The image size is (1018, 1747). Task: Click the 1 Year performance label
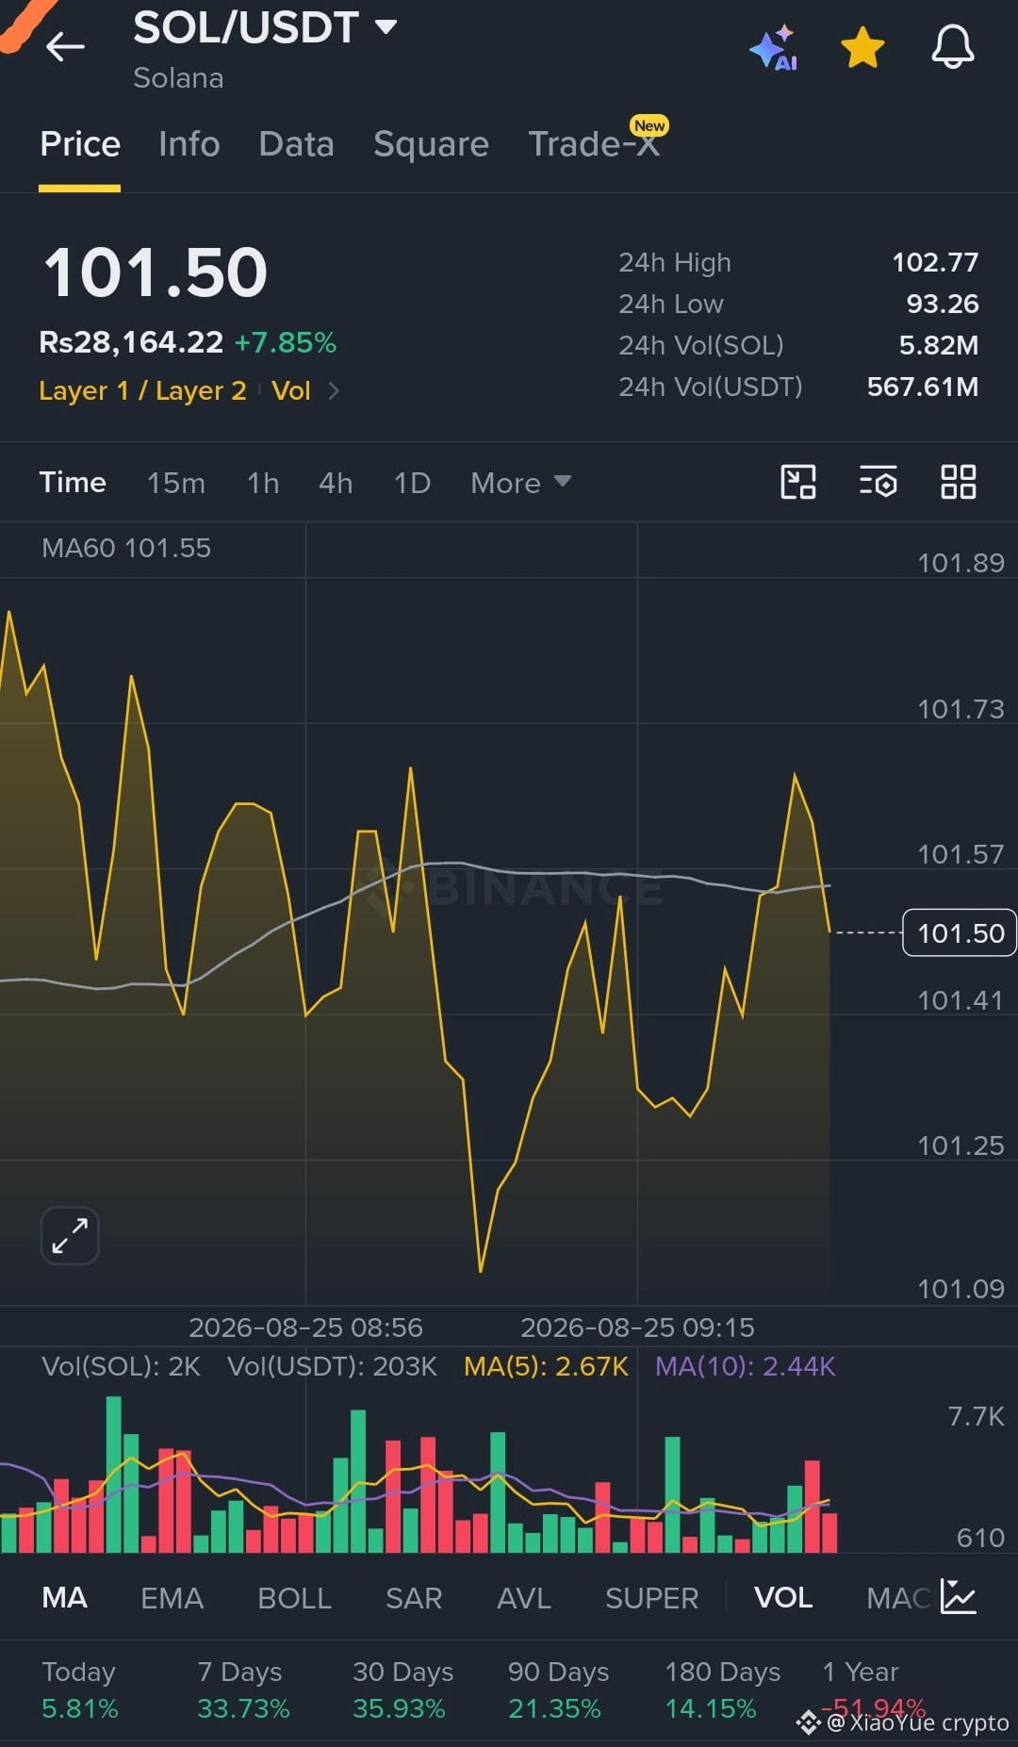pos(861,1672)
